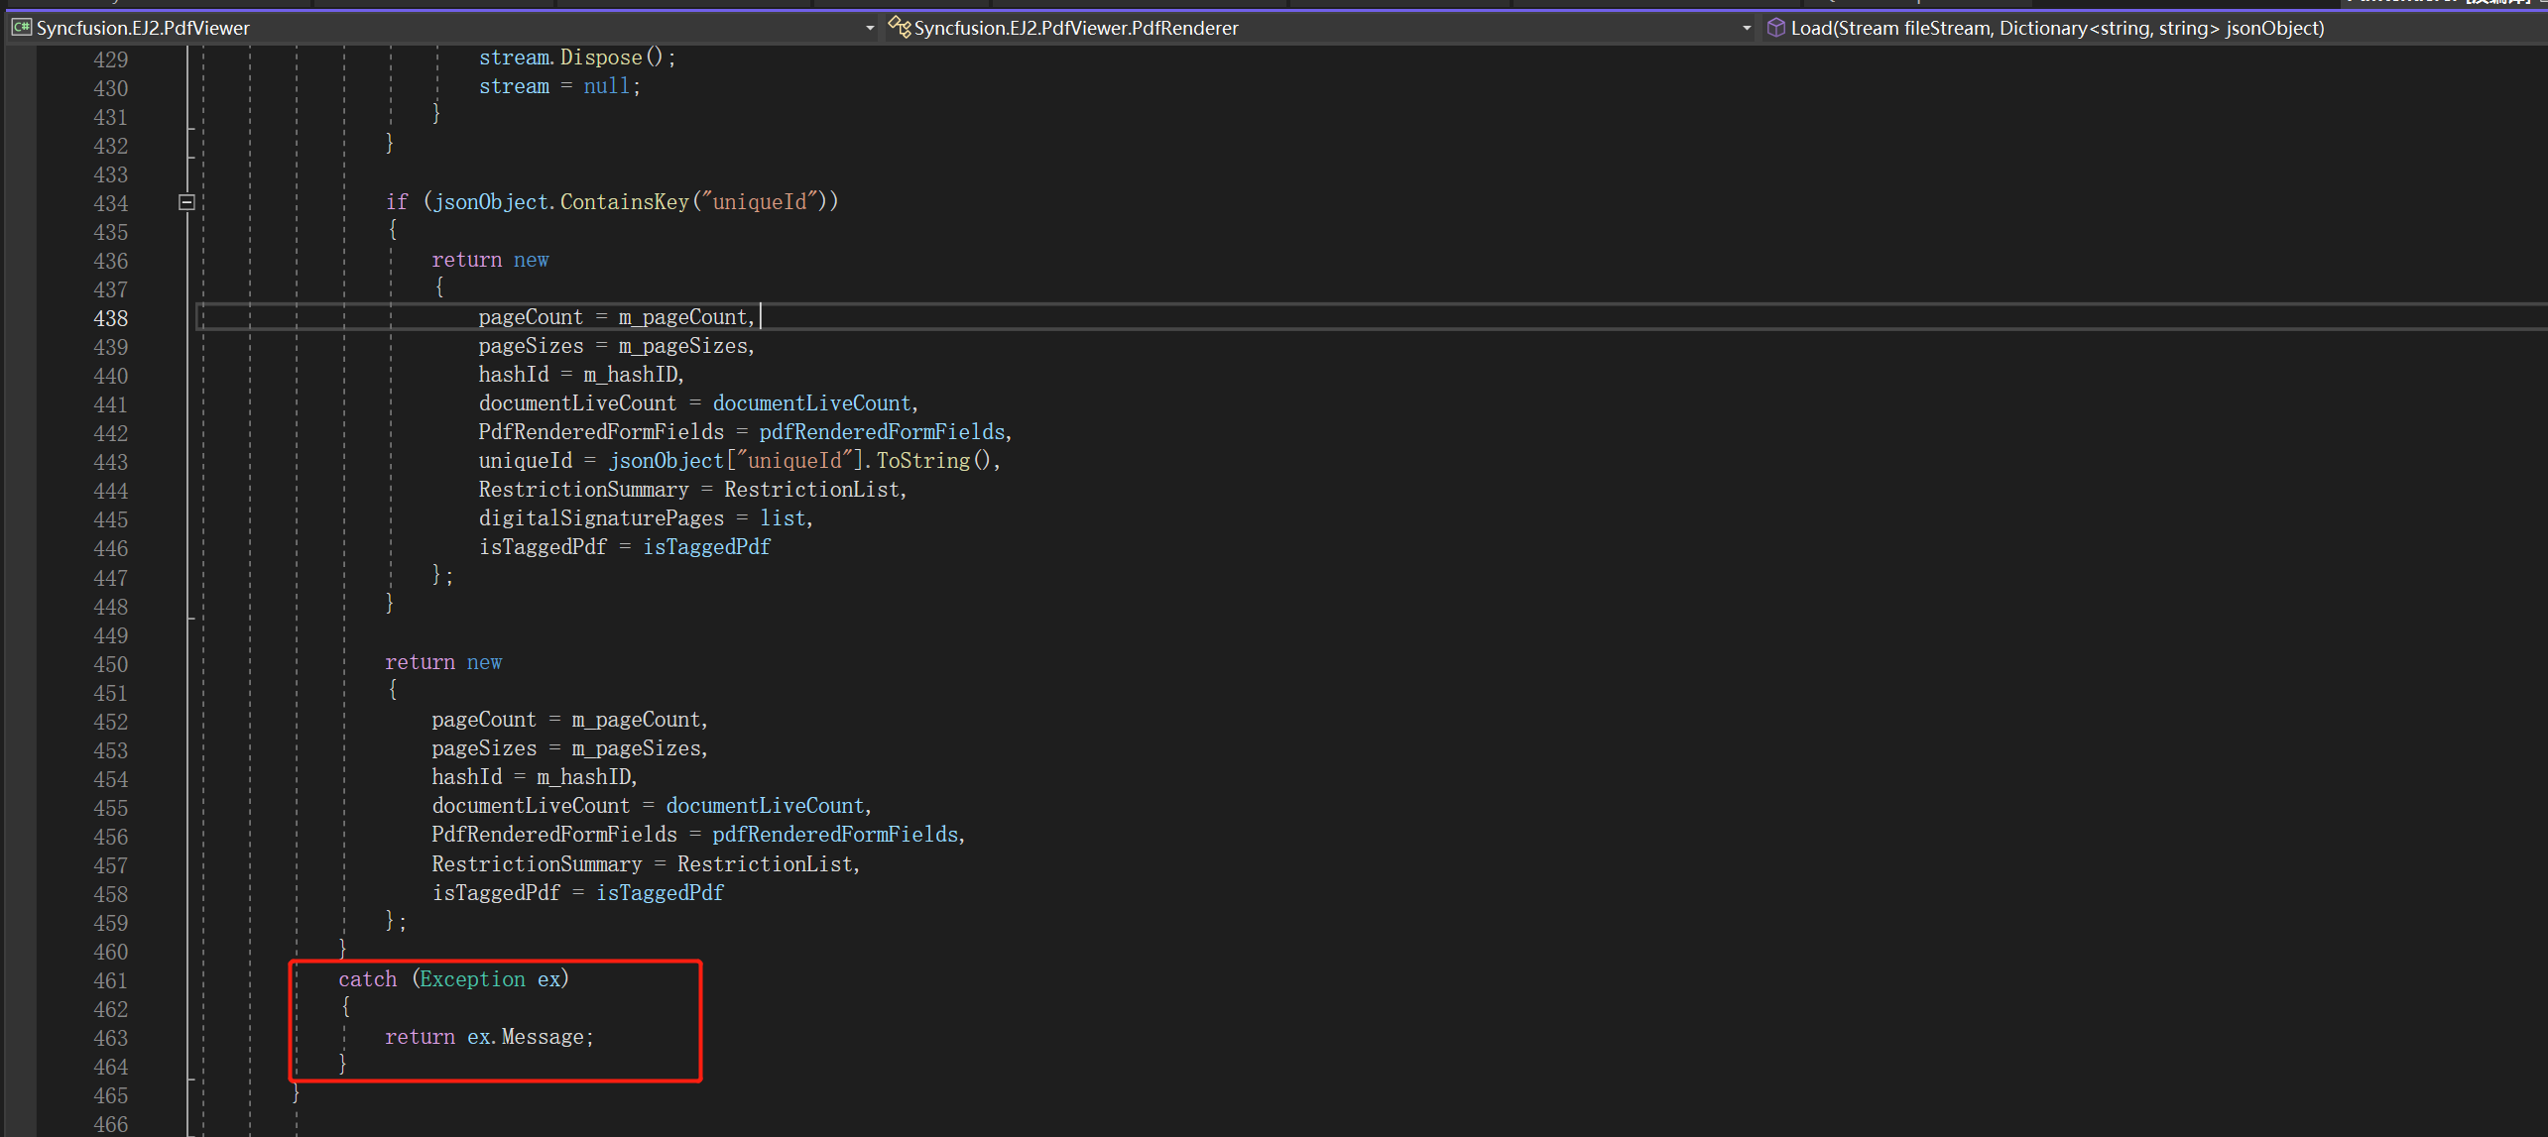The image size is (2548, 1137).
Task: Open the PdfRenderer type dropdown arrow
Action: 1747,28
